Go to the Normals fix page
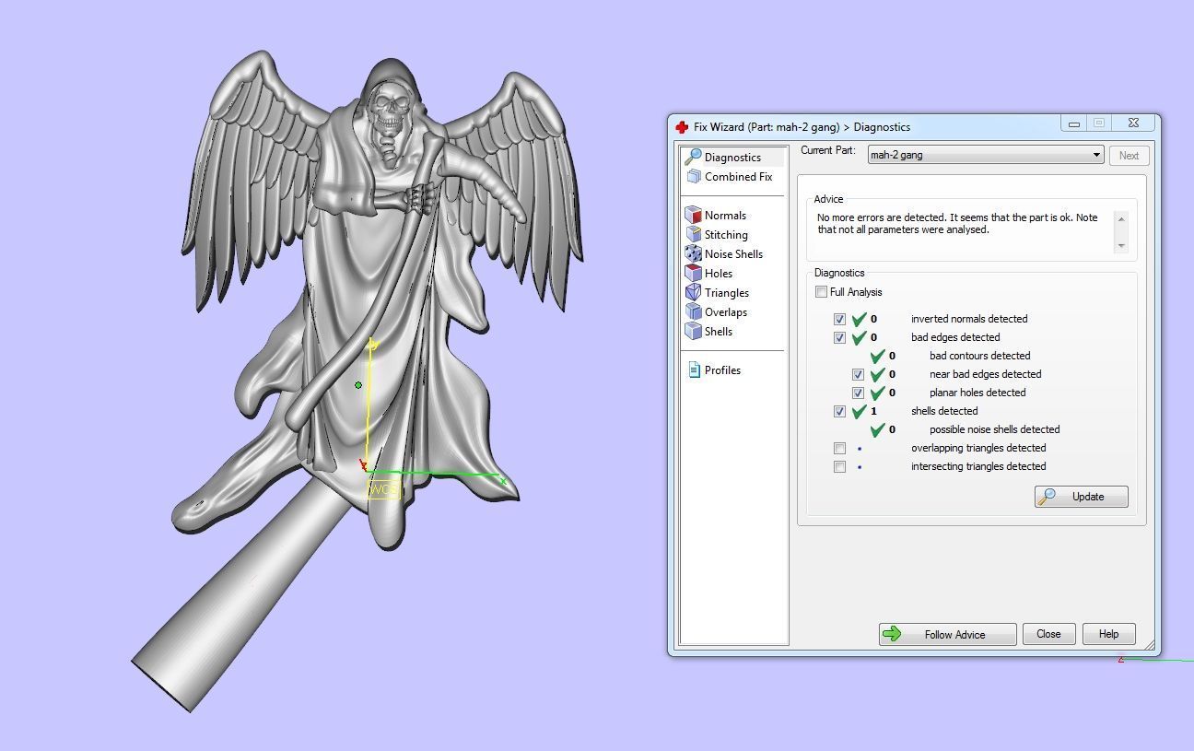Image resolution: width=1194 pixels, height=751 pixels. pos(725,216)
